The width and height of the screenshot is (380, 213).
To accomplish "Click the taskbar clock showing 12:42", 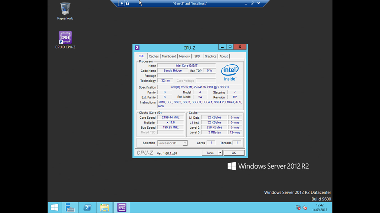I will (x=320, y=207).
